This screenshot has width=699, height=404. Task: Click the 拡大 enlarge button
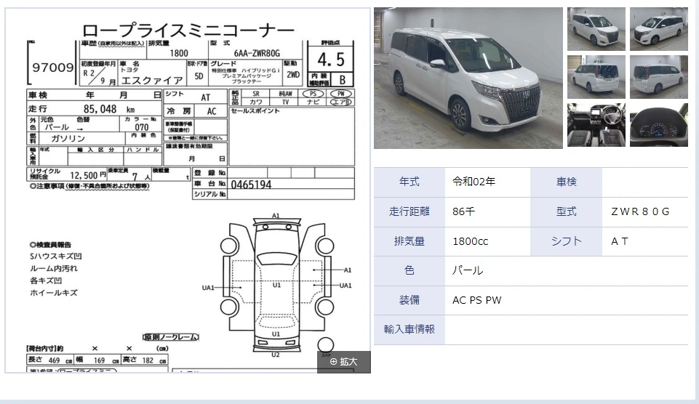click(x=344, y=362)
